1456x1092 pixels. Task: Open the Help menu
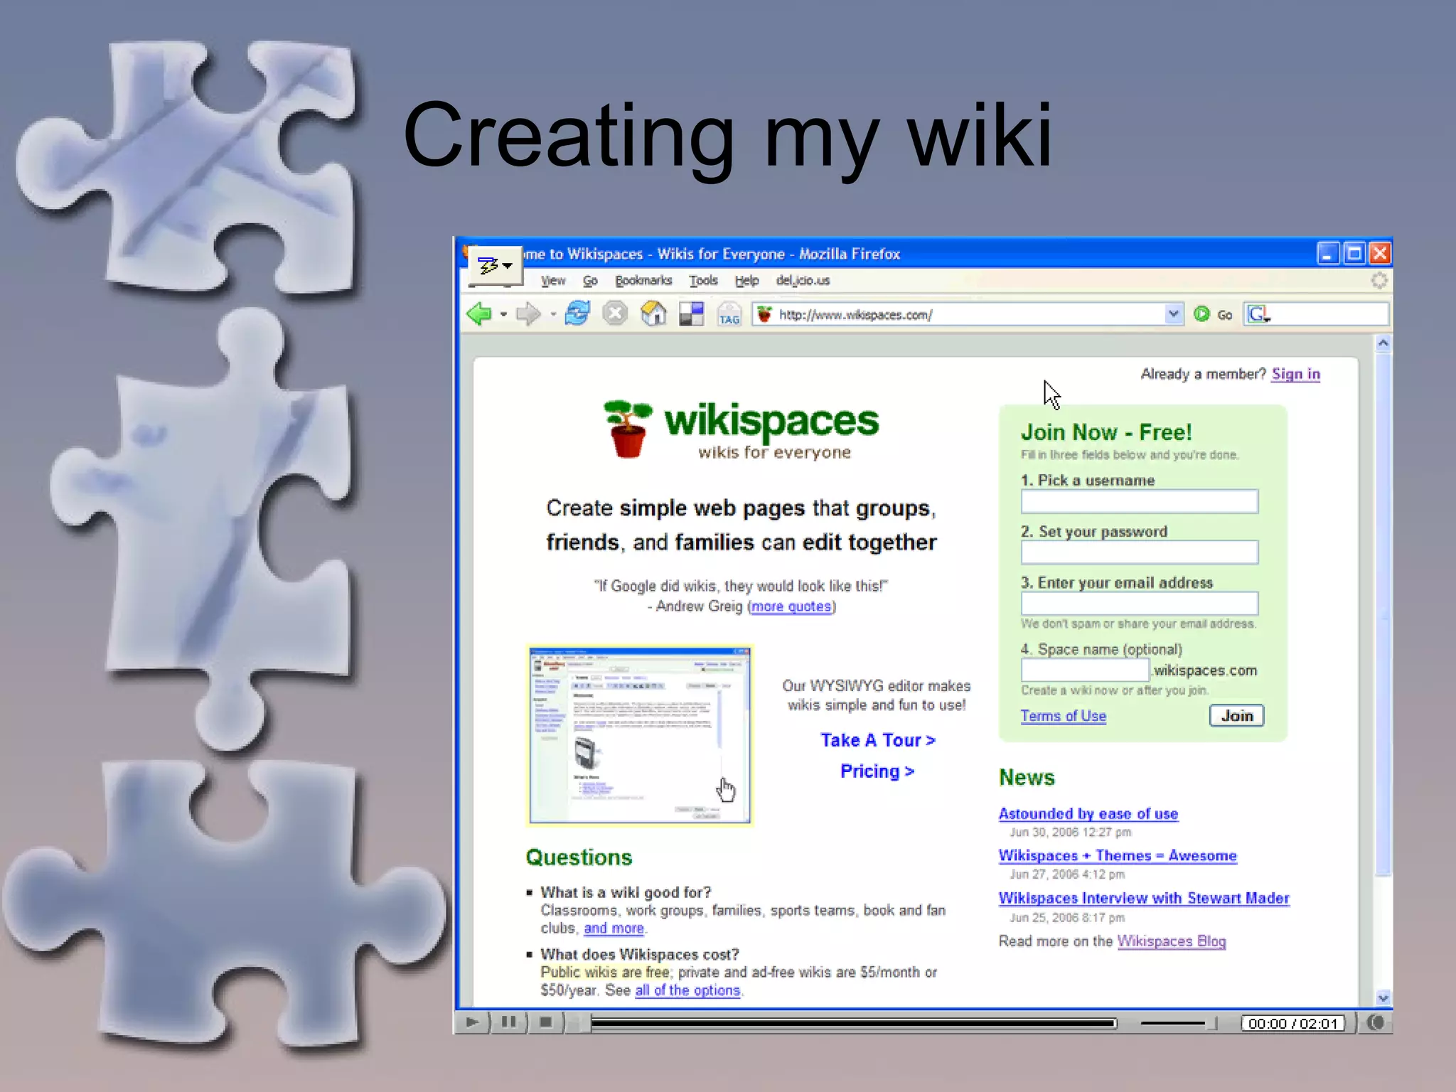(746, 280)
